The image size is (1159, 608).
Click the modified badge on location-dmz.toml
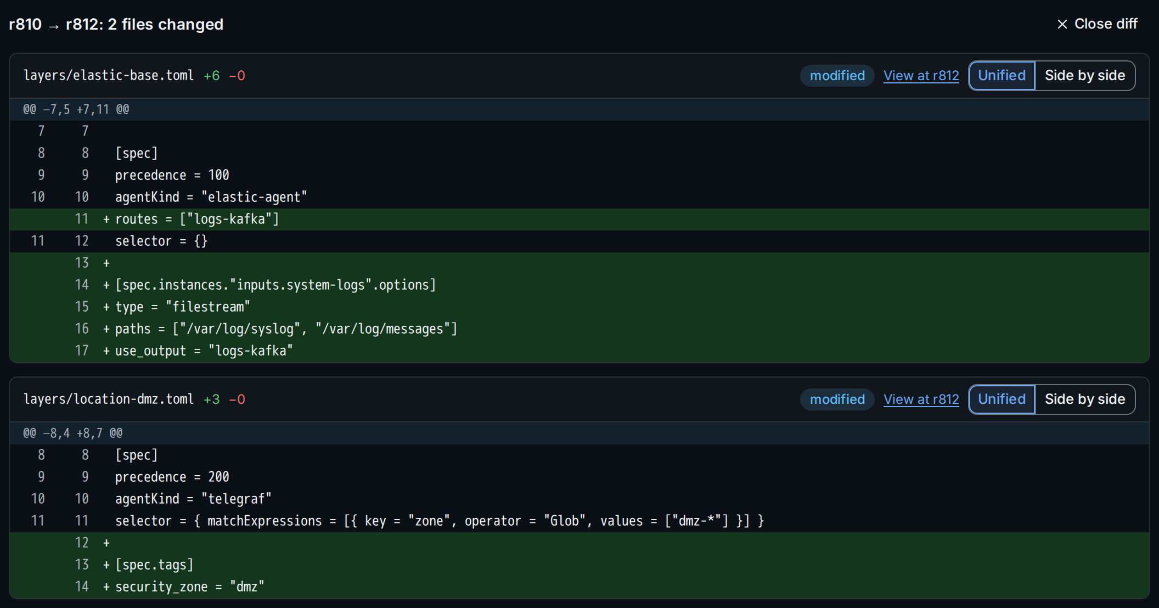click(837, 399)
